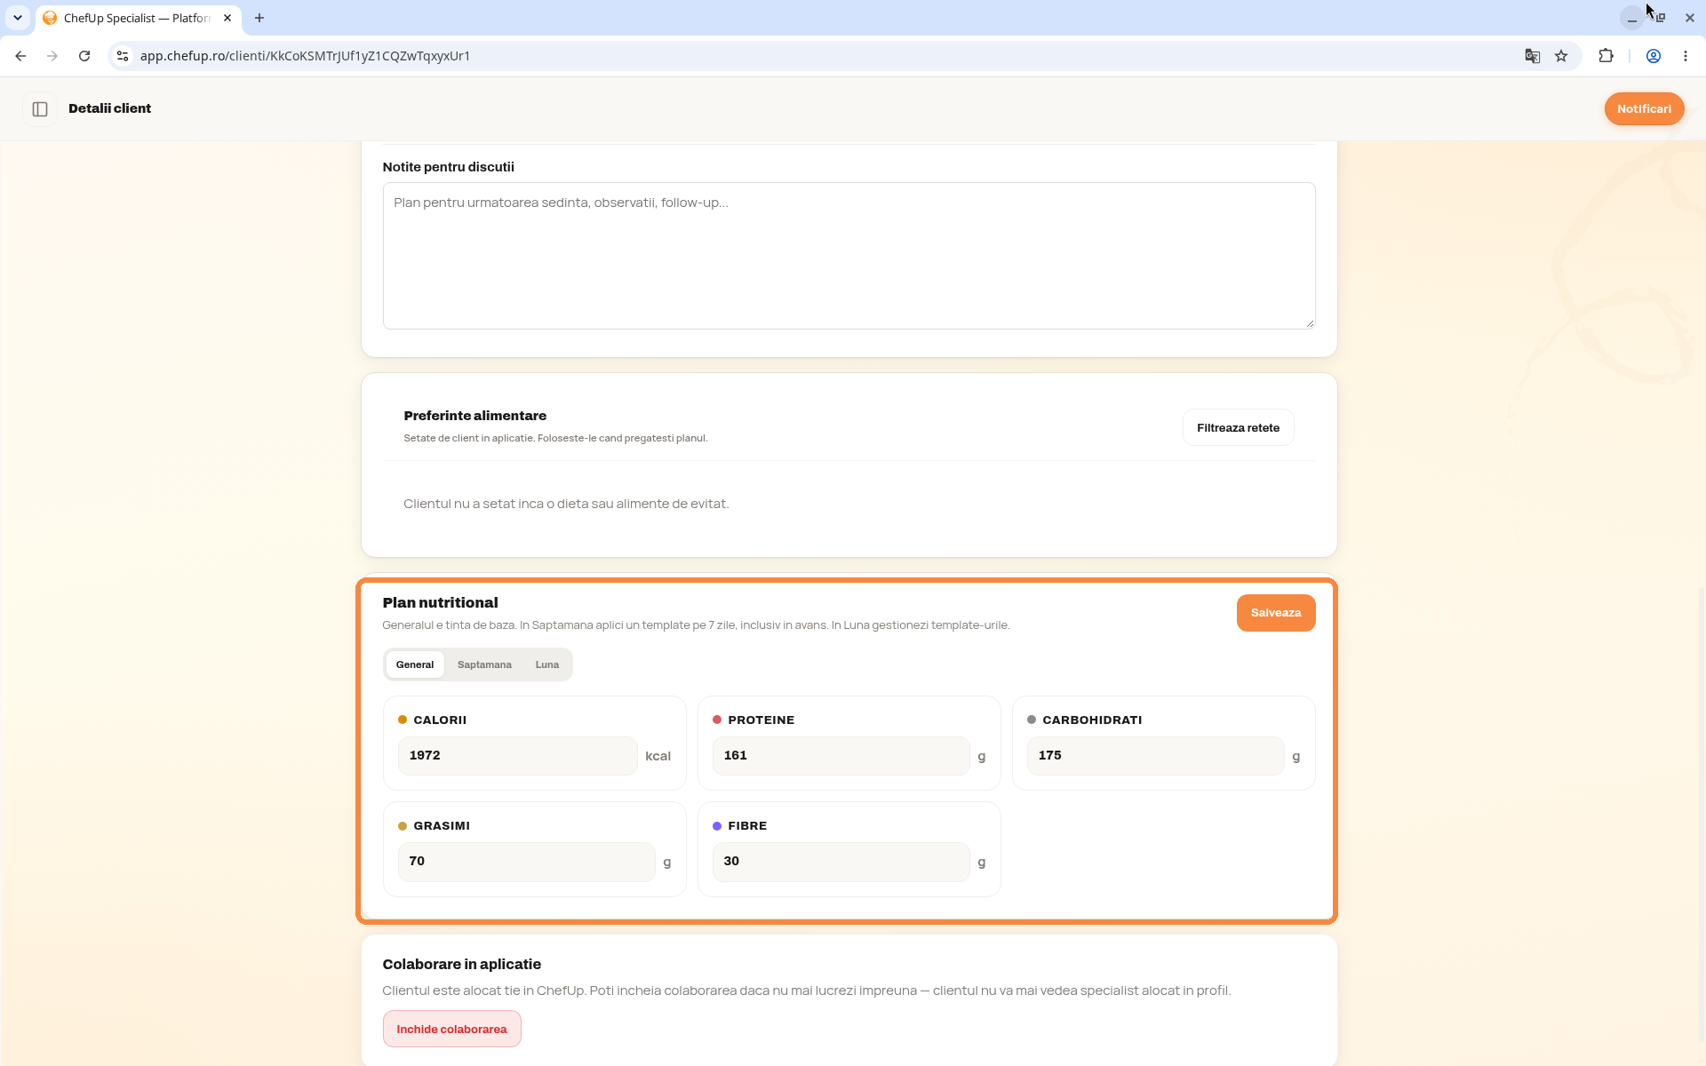This screenshot has width=1706, height=1066.
Task: Open the translate page icon
Action: tap(1533, 56)
